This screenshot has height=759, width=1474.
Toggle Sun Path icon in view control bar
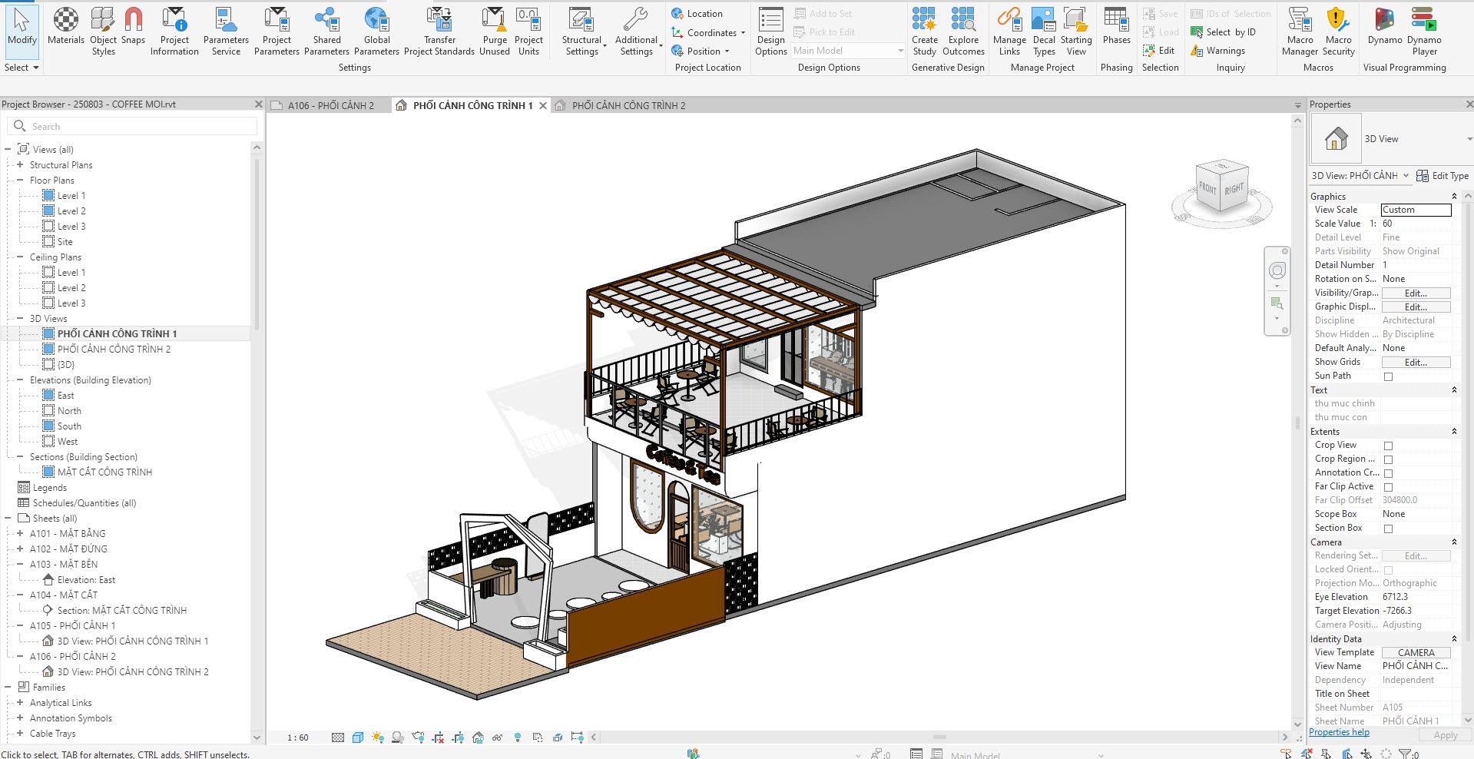click(x=378, y=737)
